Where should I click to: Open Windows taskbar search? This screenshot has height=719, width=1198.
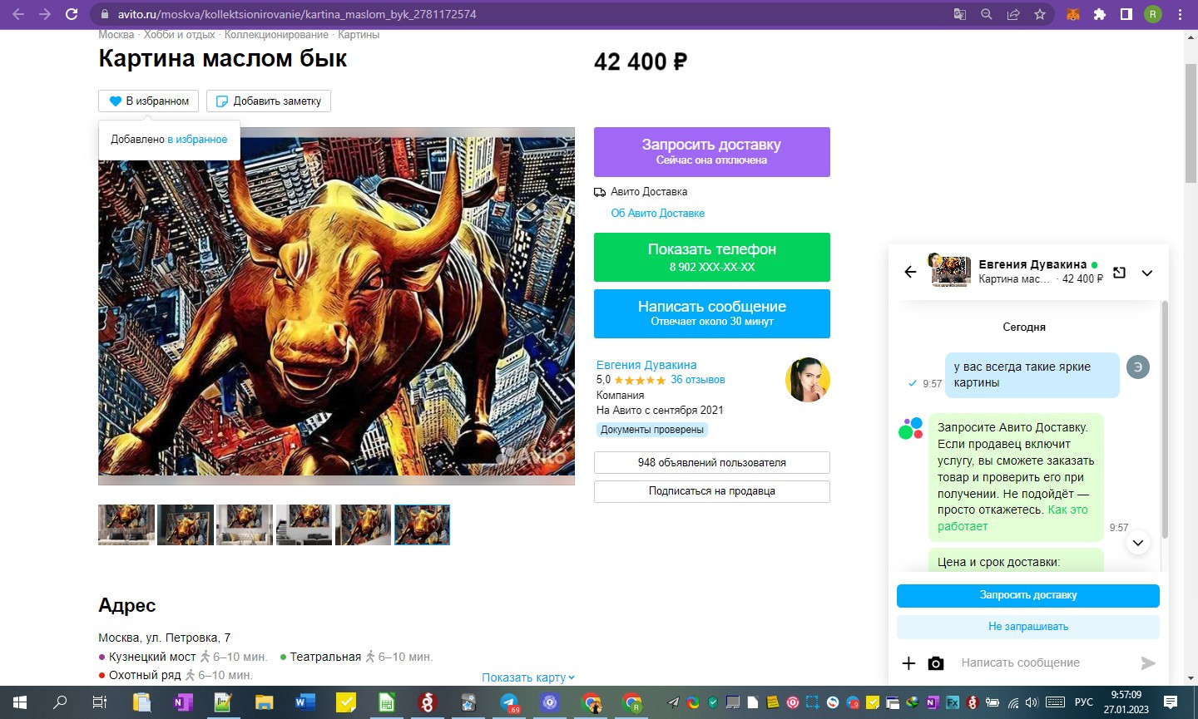click(x=60, y=702)
